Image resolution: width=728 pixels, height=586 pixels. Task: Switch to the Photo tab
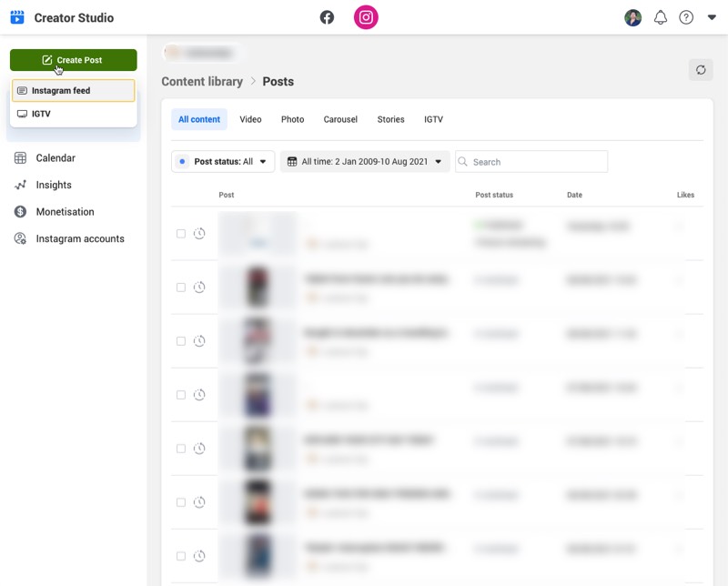(292, 119)
